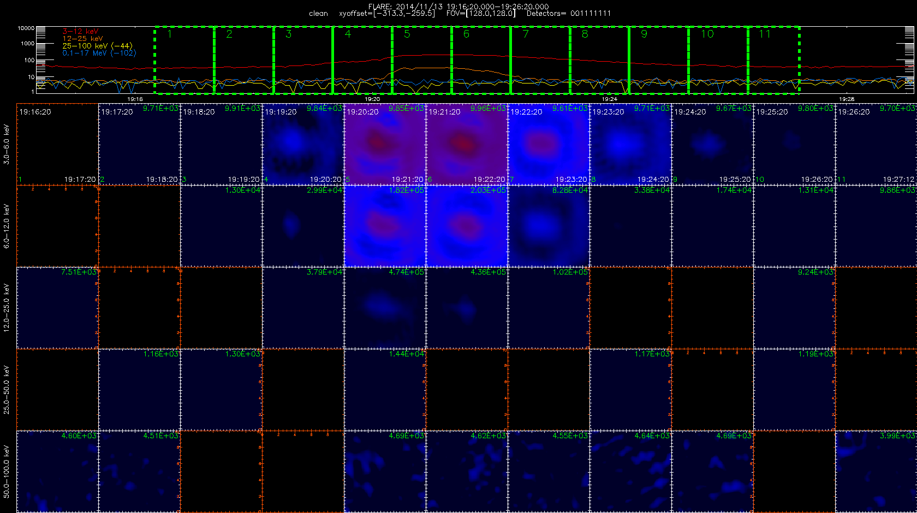Open the 50-100 keV image labeled 4.62E+03
This screenshot has height=513, width=917.
467,472
